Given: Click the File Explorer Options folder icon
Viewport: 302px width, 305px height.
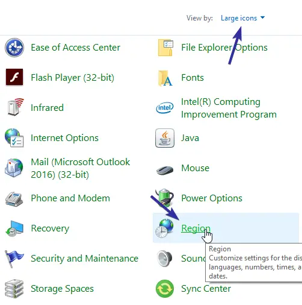Looking at the screenshot, I should click(165, 48).
